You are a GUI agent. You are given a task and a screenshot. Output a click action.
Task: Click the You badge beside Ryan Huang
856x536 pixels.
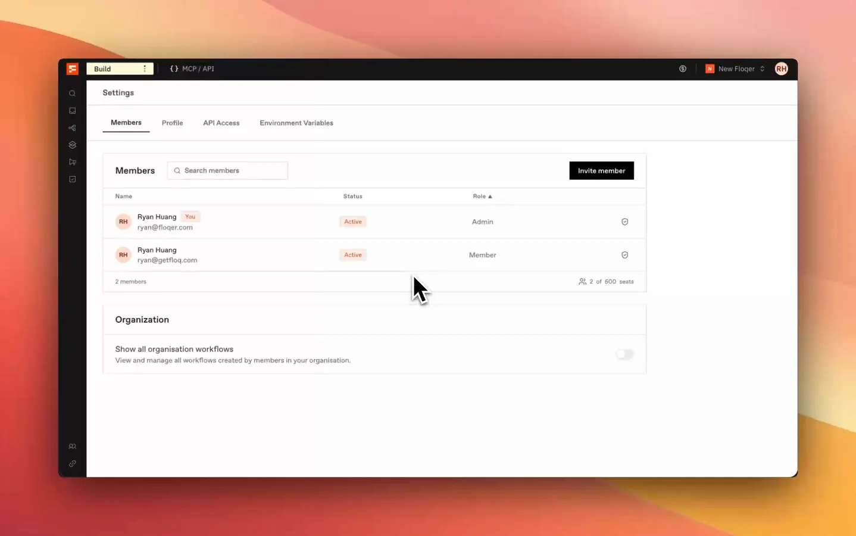coord(190,217)
